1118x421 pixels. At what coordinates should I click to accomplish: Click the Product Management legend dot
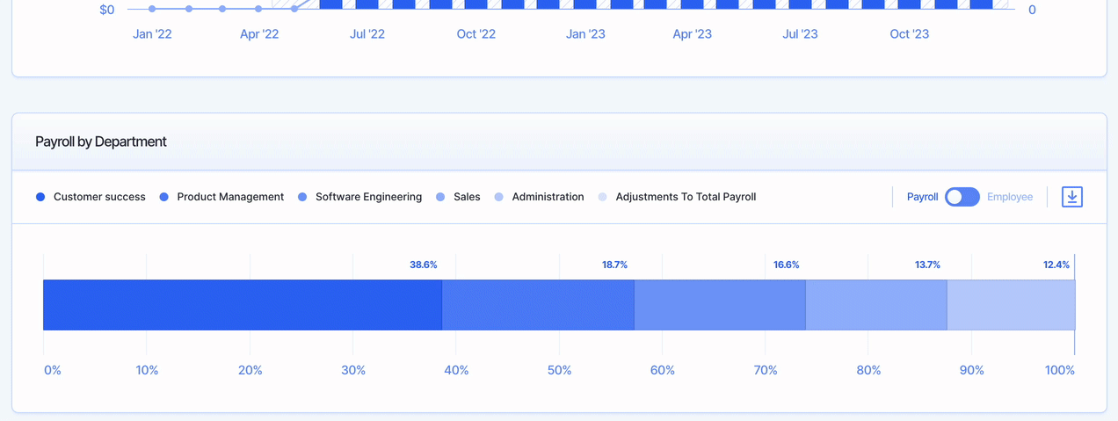[x=163, y=197]
